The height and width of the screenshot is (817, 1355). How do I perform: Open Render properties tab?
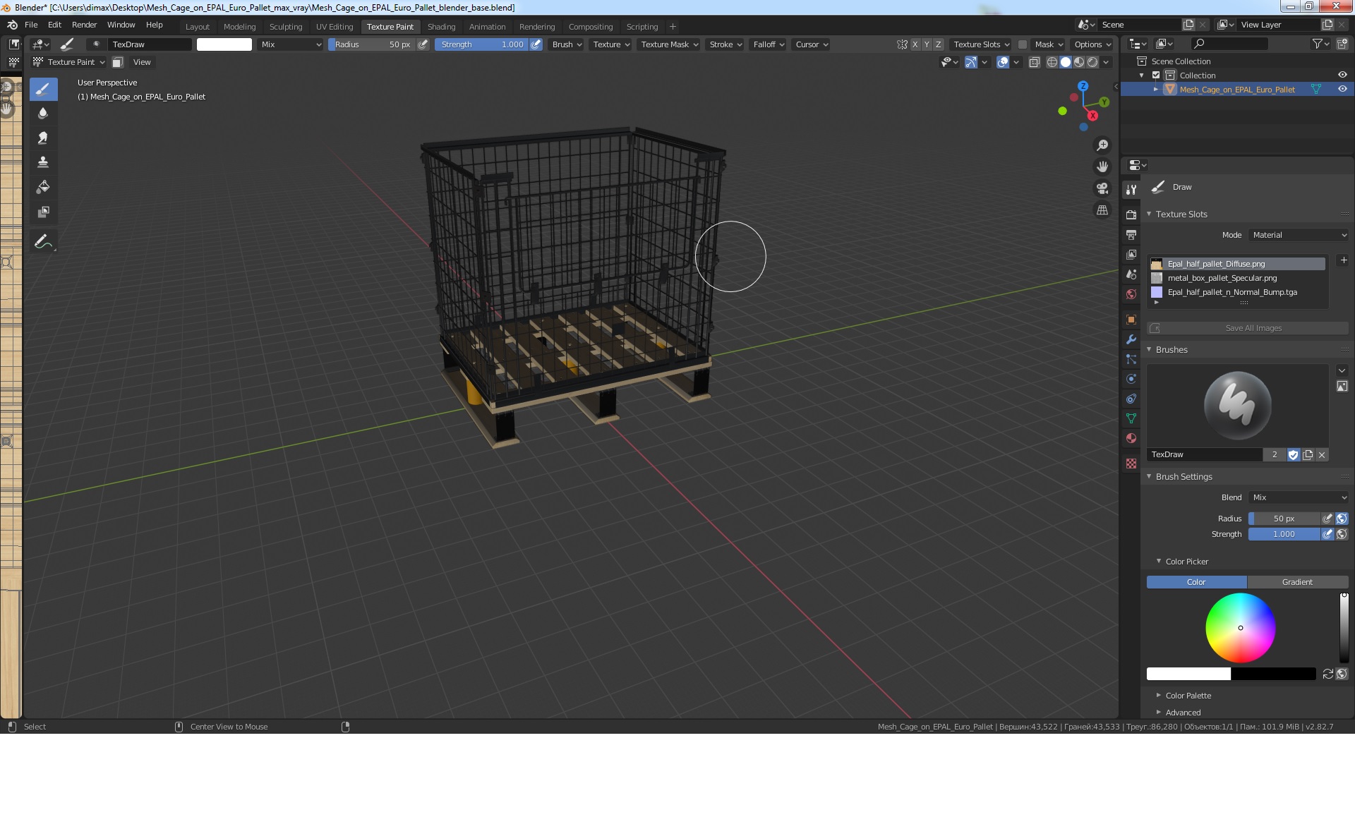click(1131, 214)
